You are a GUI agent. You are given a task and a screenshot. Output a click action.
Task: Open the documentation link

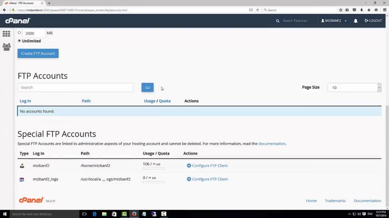tap(272, 144)
